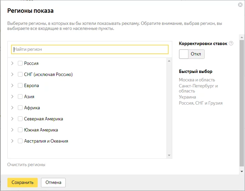
Task: Select Россия, СНГ и Грузия quick pick
Action: (201, 103)
